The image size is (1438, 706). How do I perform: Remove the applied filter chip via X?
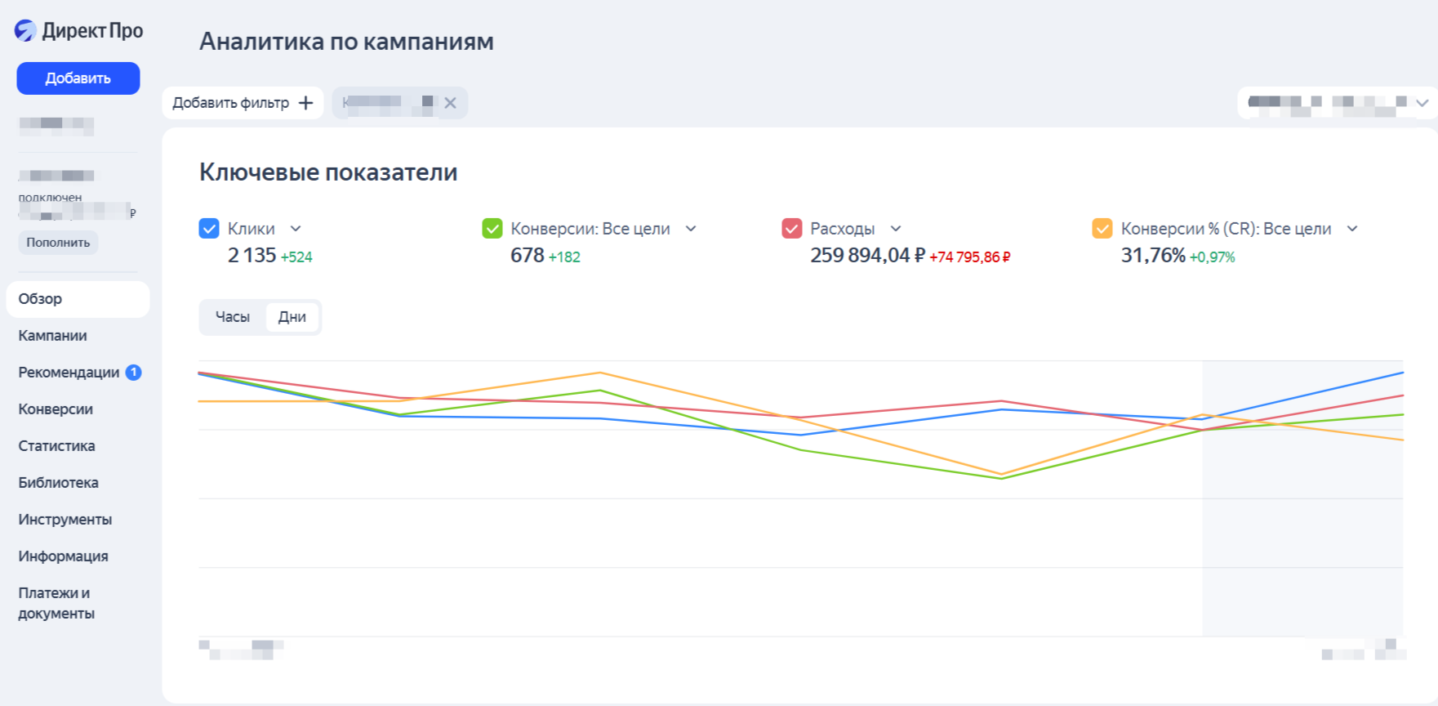click(450, 103)
